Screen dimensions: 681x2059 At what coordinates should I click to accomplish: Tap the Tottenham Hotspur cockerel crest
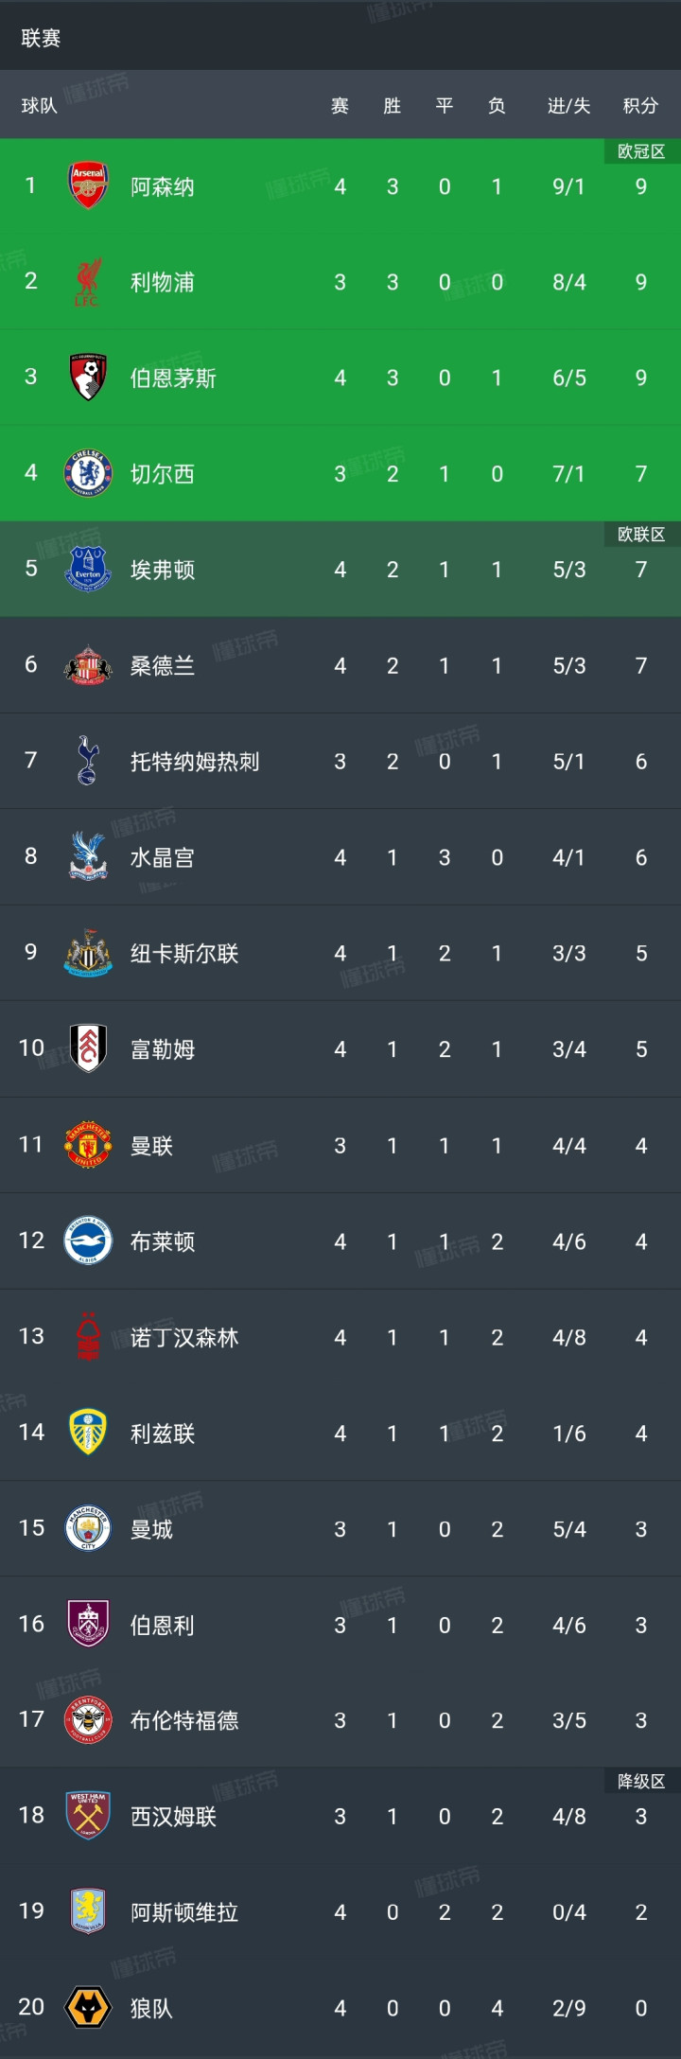coord(88,761)
